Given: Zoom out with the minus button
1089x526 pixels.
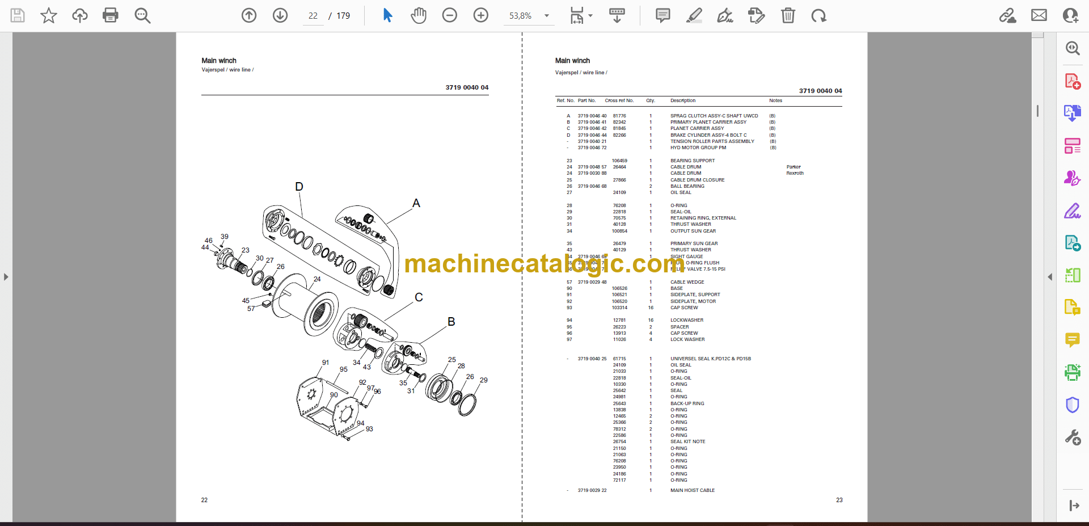Looking at the screenshot, I should (x=450, y=15).
